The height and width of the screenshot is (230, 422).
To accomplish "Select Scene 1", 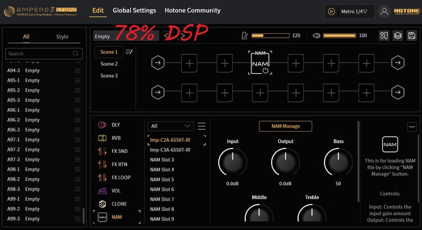I will 109,52.
